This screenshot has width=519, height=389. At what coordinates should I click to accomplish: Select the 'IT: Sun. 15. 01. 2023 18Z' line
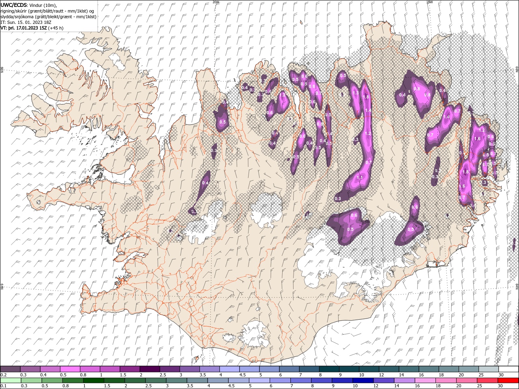point(26,22)
